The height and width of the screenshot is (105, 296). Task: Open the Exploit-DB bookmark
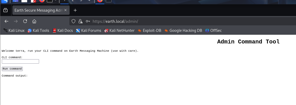pos(149,31)
